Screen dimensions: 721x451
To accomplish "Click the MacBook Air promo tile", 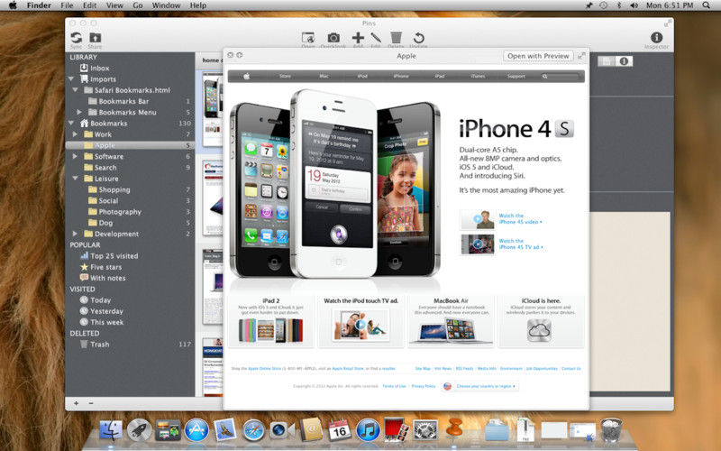I will tap(452, 322).
